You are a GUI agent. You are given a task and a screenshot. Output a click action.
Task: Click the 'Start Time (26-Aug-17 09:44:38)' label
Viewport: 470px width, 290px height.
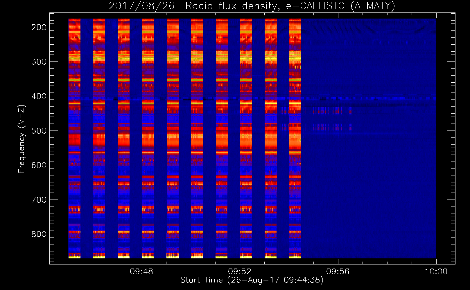pos(252,280)
